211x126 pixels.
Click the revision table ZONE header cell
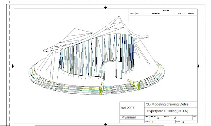[132, 13]
